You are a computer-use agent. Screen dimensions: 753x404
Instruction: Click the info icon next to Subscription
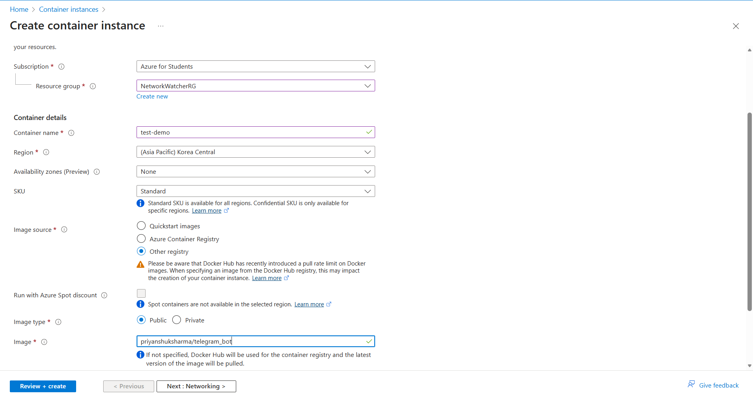(62, 67)
